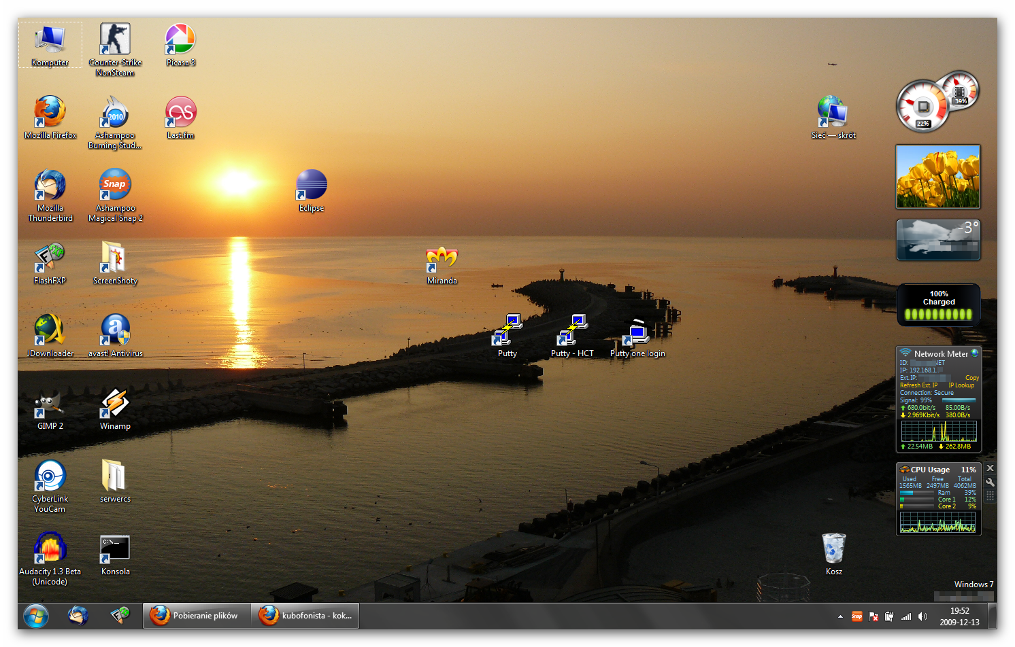Click the Putty - HCT shortcut
The height and width of the screenshot is (647, 1015).
coord(572,331)
